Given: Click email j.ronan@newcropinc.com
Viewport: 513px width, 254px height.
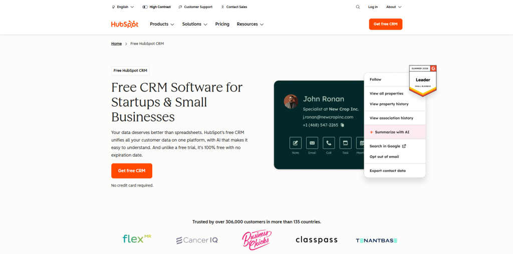Looking at the screenshot, I should click(x=328, y=117).
